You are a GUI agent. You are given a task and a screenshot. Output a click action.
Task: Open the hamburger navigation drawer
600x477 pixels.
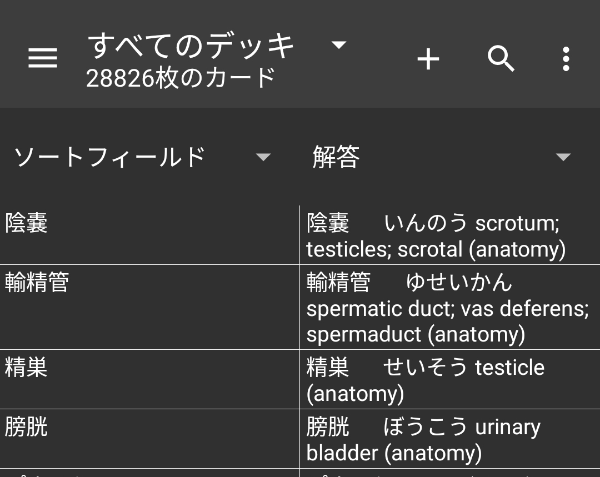43,58
